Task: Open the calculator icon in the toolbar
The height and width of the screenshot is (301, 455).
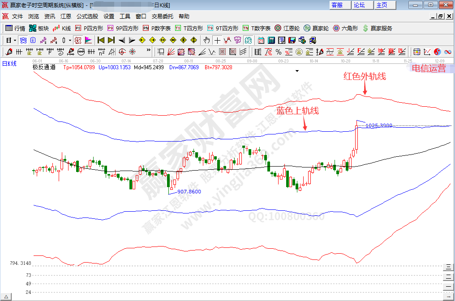Action: (271, 40)
